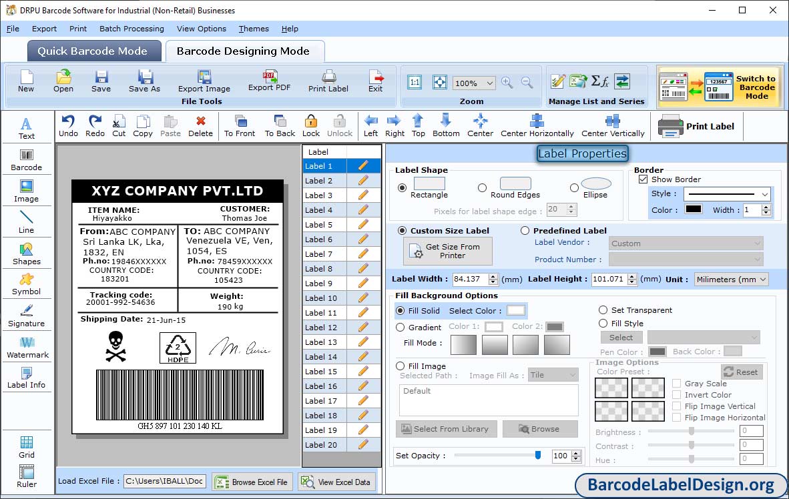789x499 pixels.
Task: Open the View Options menu
Action: click(x=202, y=29)
